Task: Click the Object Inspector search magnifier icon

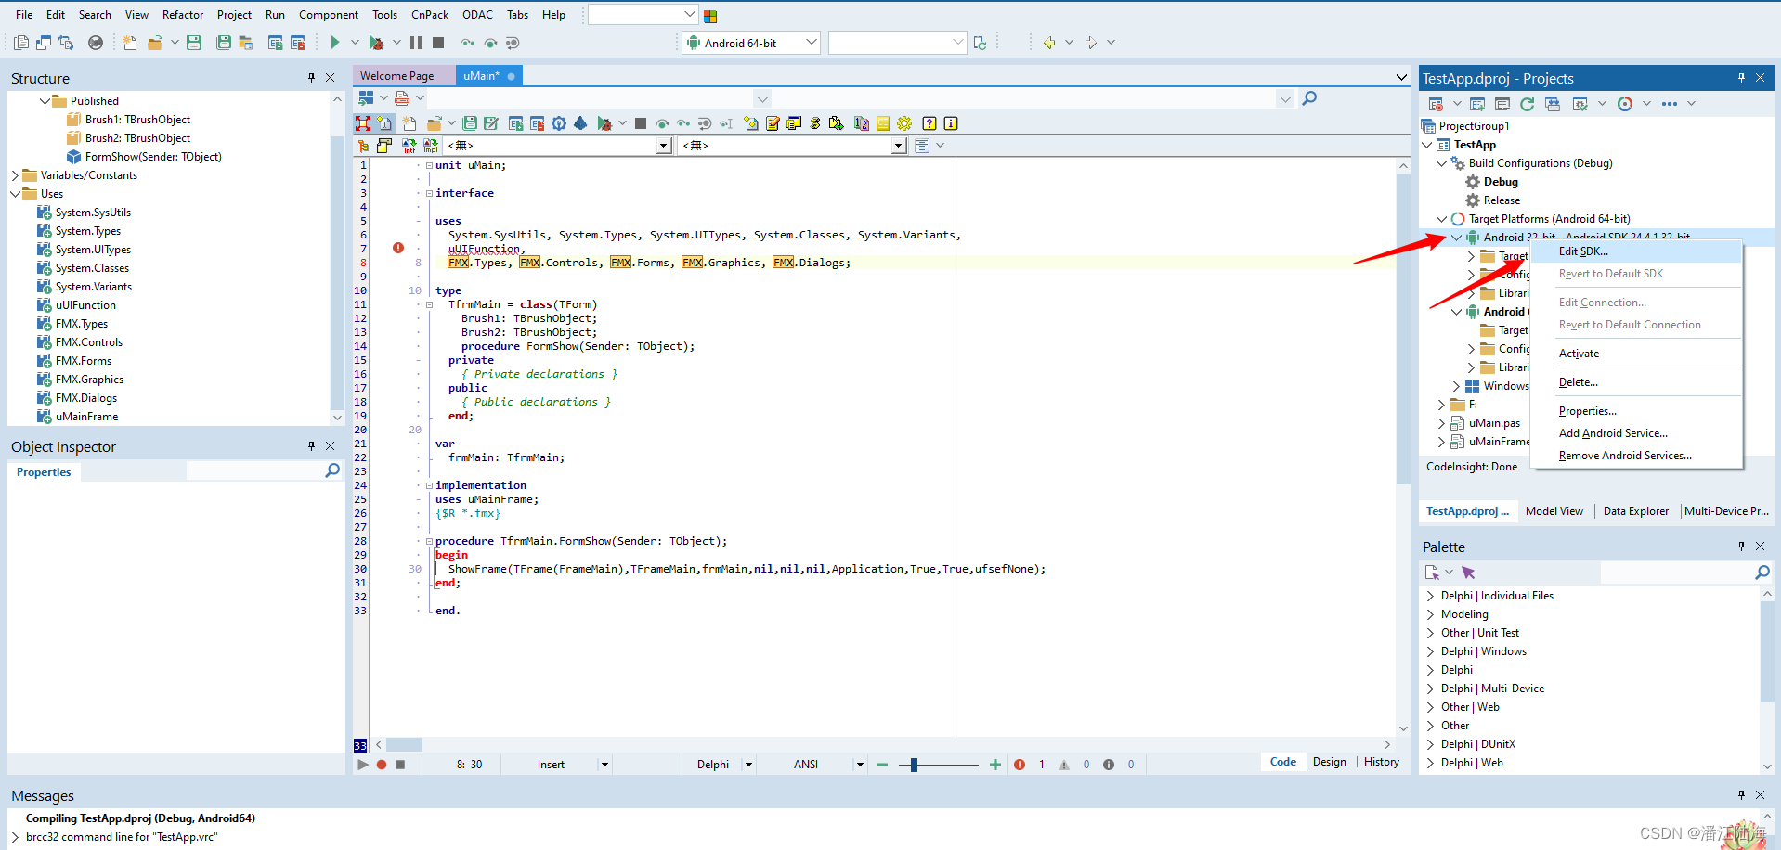Action: (332, 471)
